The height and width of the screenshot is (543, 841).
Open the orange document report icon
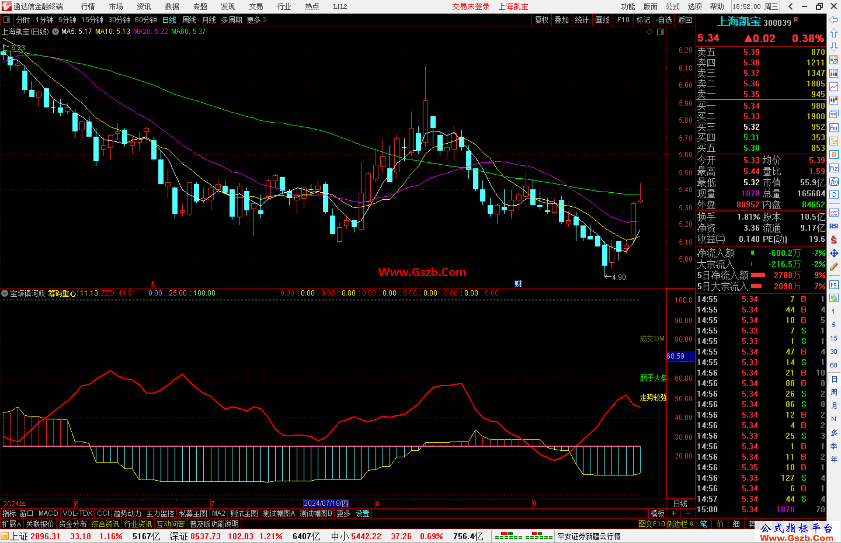(834, 155)
